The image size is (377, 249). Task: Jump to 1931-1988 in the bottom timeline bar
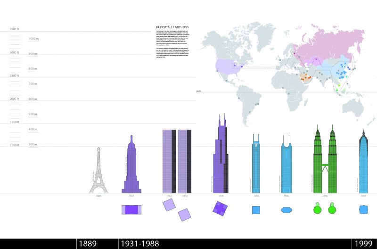coord(139,244)
